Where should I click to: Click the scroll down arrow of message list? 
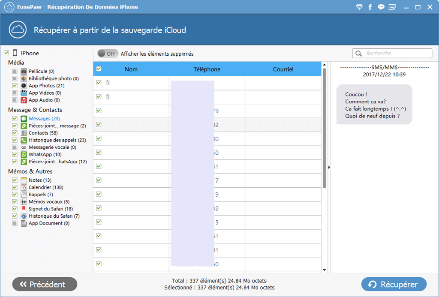[324, 270]
